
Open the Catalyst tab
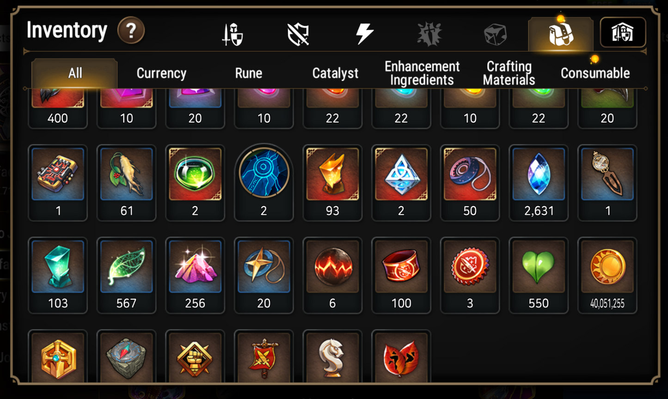335,73
